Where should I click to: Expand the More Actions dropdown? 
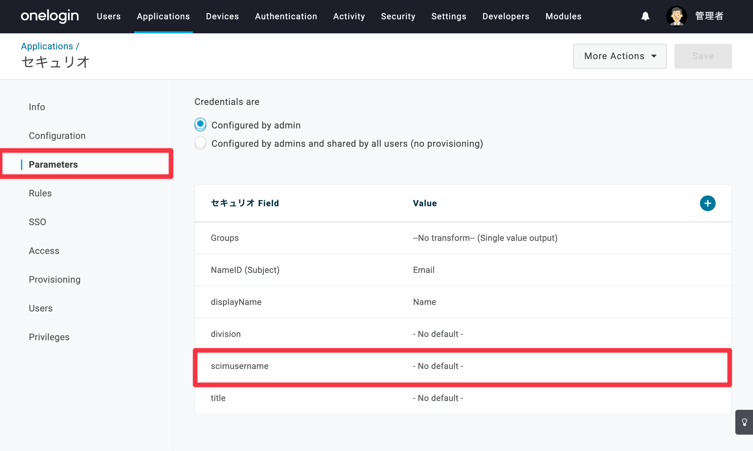619,56
